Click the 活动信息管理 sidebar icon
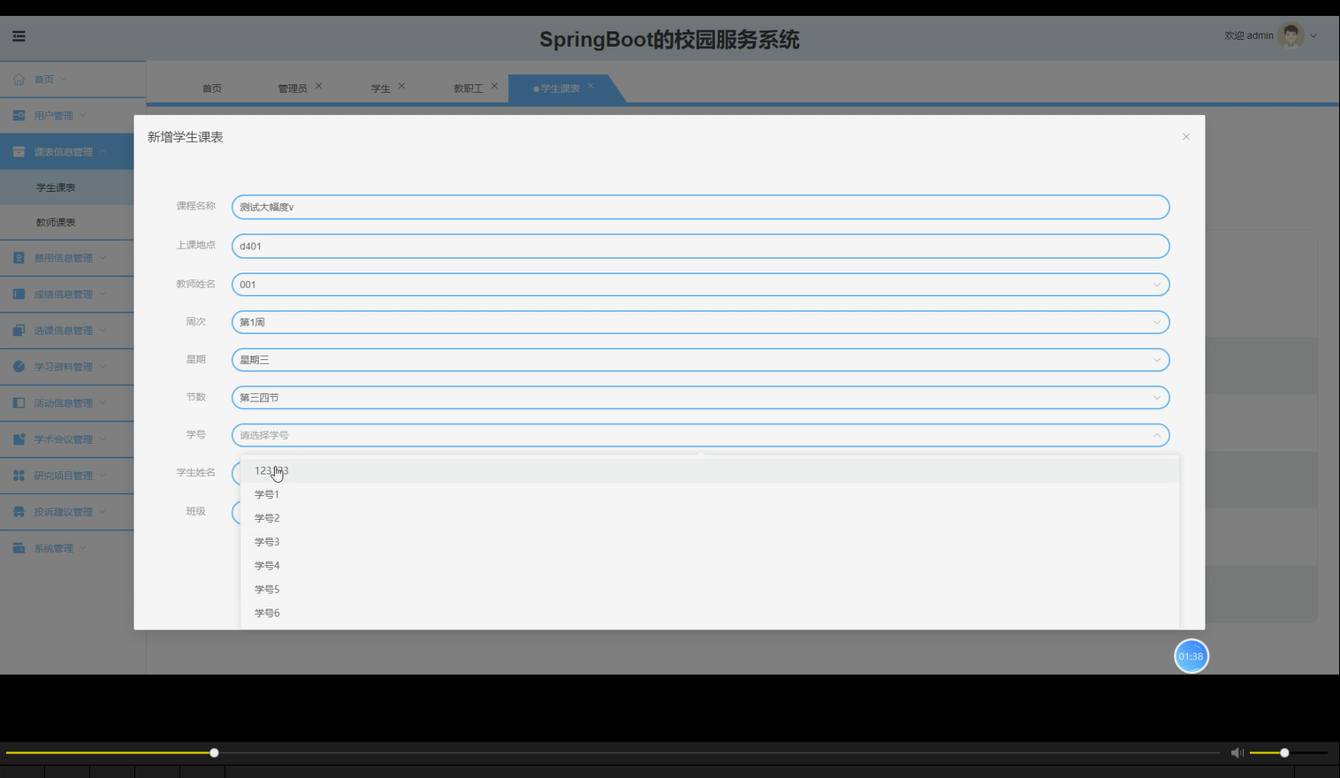1340x778 pixels. [x=19, y=402]
